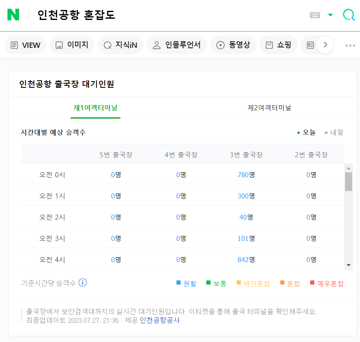Show more tabs with the right arrow
Viewport: 360px width, 342px height.
click(325, 45)
